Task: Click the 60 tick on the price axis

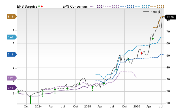Action: point(168,44)
